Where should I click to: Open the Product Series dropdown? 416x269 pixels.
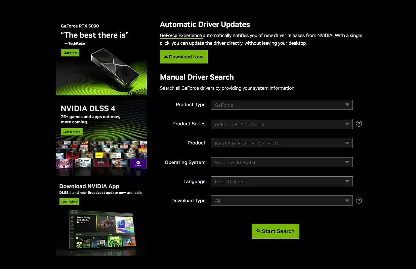pos(282,124)
